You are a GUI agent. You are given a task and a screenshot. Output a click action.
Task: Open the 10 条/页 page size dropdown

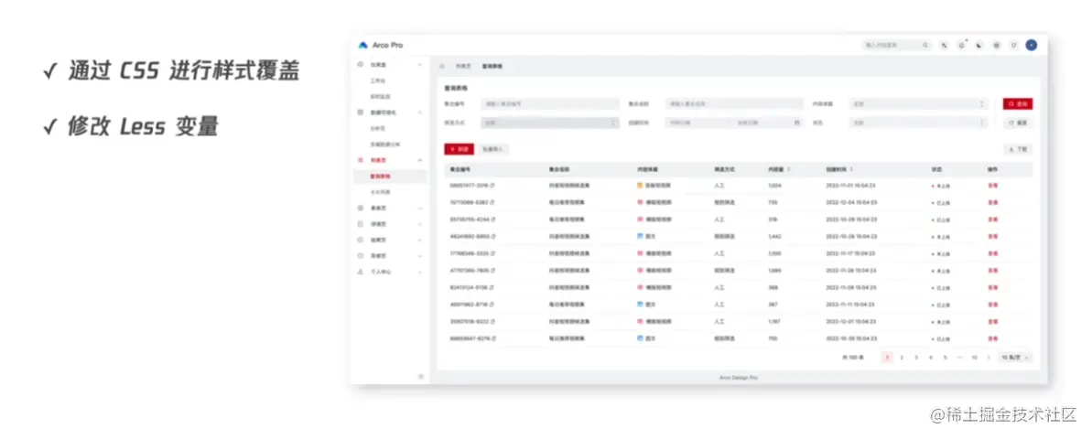(1015, 358)
